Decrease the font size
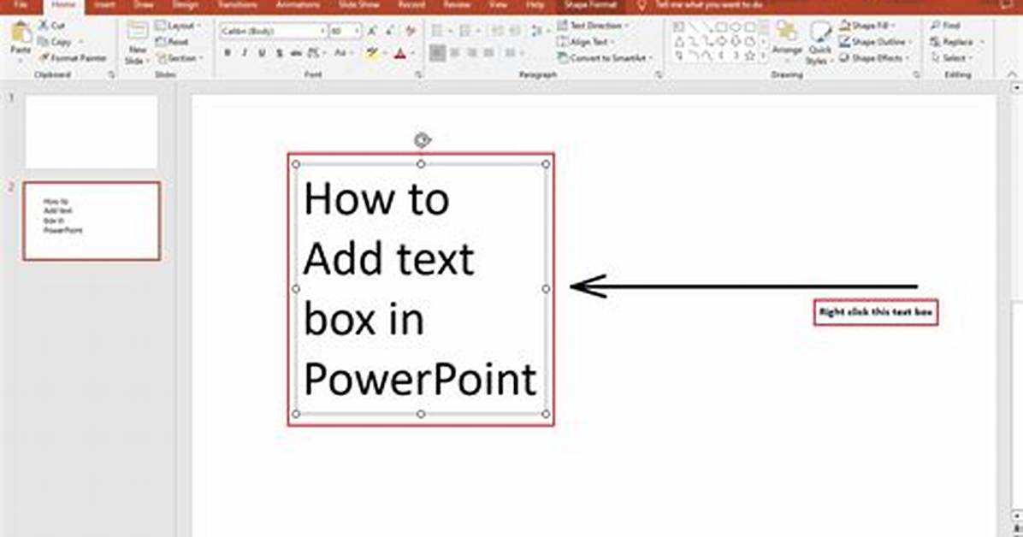This screenshot has width=1023, height=537. (390, 31)
